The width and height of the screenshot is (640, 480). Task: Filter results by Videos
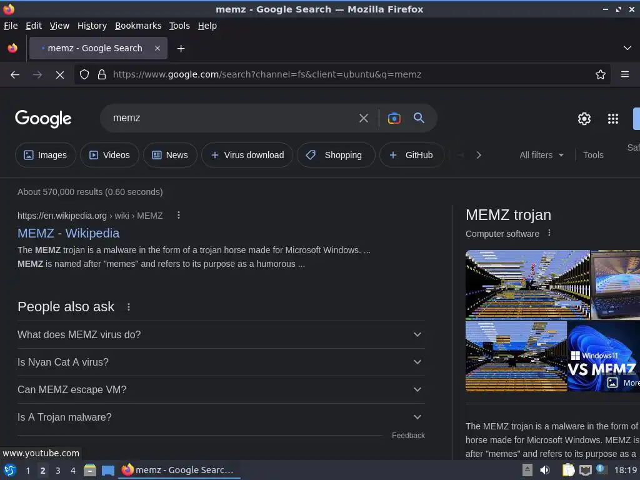pos(109,155)
